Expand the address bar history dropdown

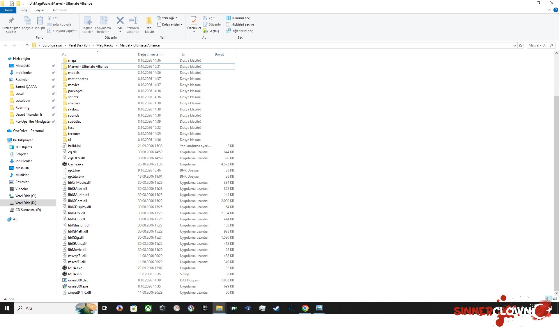pos(514,45)
